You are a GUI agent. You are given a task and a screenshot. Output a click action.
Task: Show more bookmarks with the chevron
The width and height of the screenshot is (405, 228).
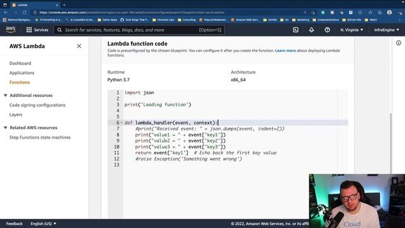click(x=399, y=20)
